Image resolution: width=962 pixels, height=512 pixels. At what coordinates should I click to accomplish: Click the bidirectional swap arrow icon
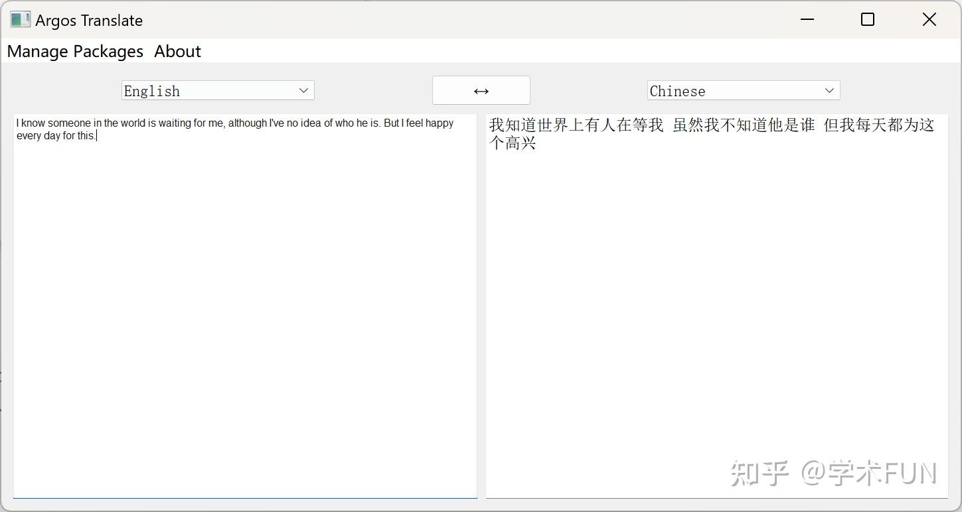tap(481, 90)
